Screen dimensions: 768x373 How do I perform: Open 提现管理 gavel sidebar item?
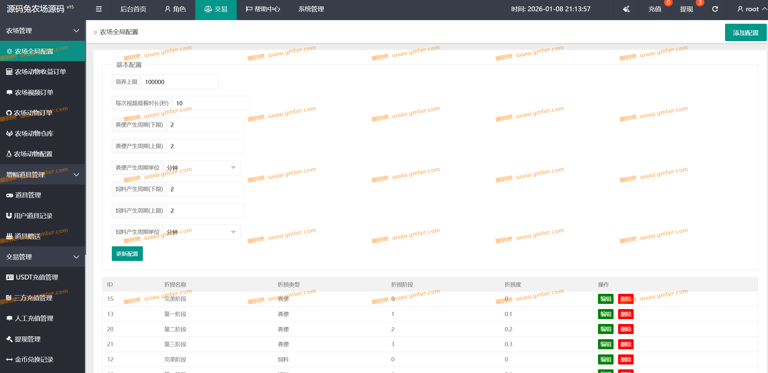[x=27, y=339]
